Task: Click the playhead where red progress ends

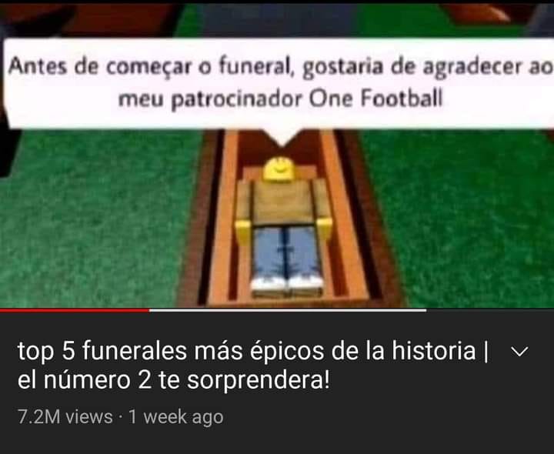Action: [149, 311]
